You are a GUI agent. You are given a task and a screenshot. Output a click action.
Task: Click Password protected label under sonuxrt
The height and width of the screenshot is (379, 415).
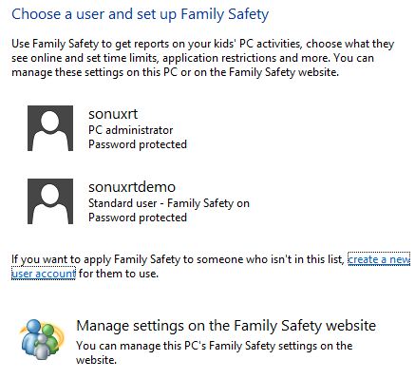point(138,144)
